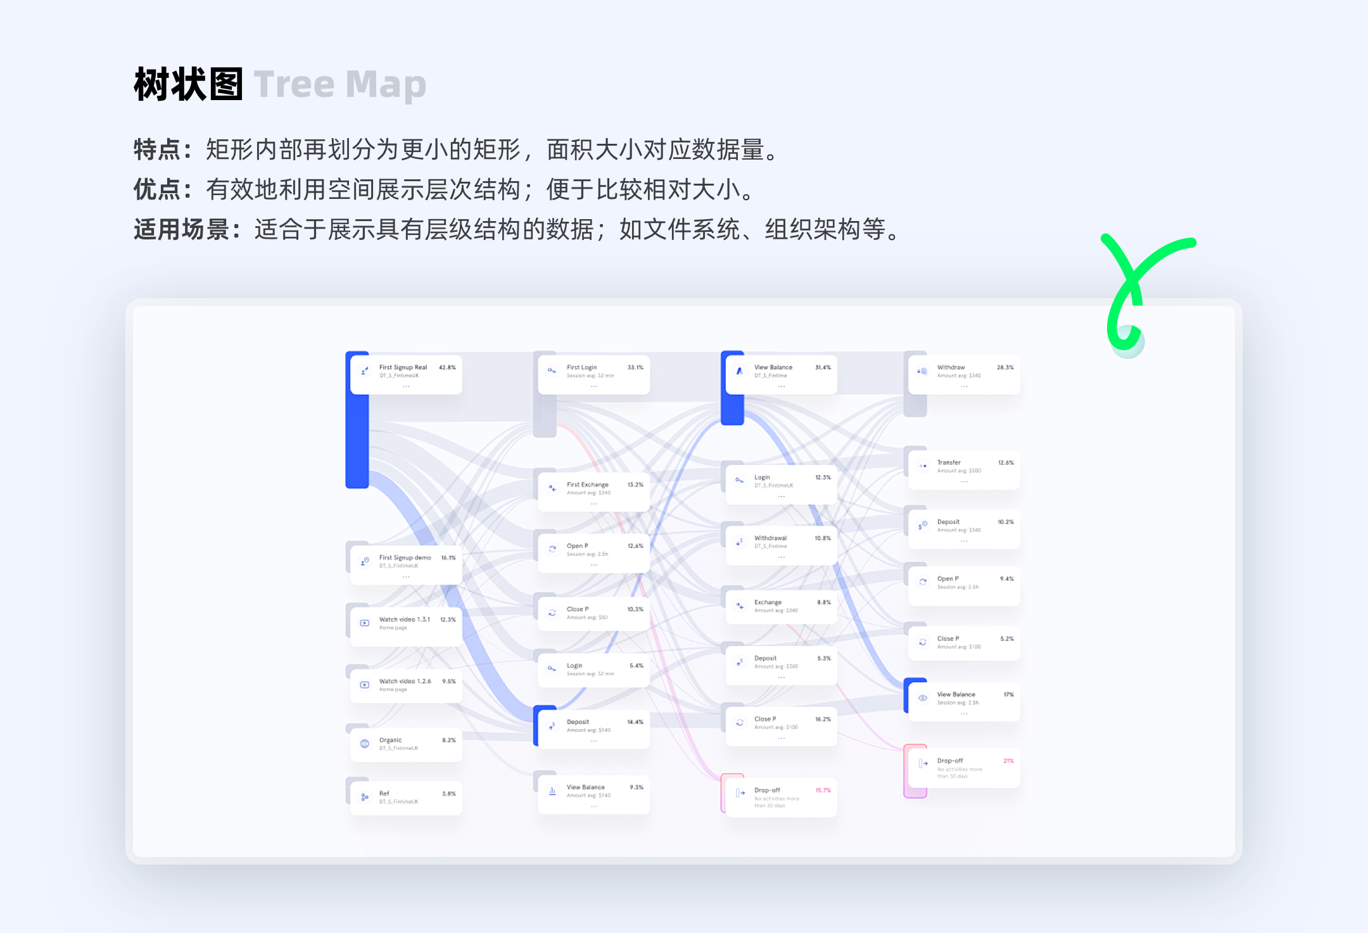Click the refresh icon on Close P 10.3%
Screen dimensions: 1368x933
click(552, 612)
